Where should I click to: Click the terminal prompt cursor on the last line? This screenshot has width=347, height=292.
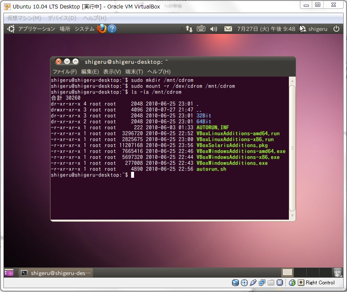(x=132, y=175)
